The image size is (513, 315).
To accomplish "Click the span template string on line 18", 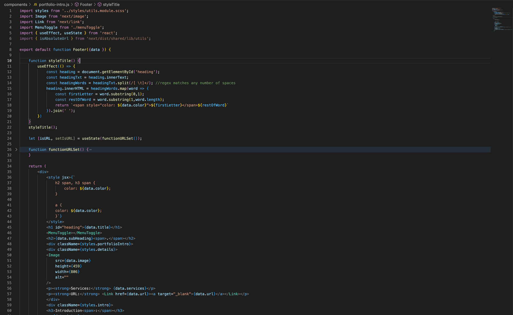I will click(150, 105).
